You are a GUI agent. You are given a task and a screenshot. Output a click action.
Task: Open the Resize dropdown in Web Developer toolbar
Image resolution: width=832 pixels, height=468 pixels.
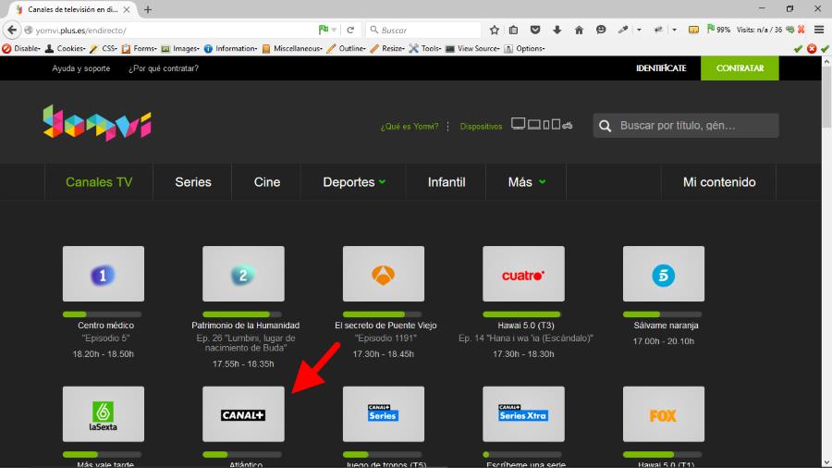coord(387,48)
